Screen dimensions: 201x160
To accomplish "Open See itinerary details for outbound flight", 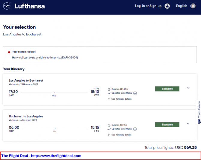I will pos(121,99).
